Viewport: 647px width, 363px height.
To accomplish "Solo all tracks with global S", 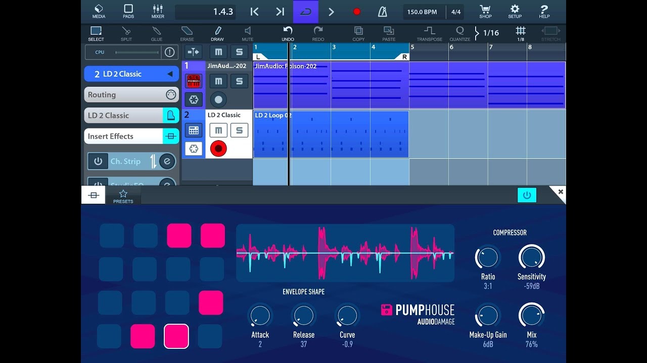I will coord(240,52).
